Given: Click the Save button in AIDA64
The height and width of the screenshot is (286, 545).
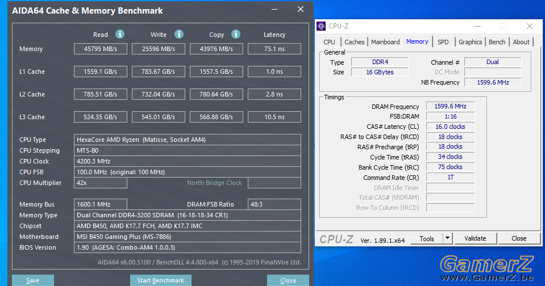Looking at the screenshot, I should pyautogui.click(x=32, y=280).
